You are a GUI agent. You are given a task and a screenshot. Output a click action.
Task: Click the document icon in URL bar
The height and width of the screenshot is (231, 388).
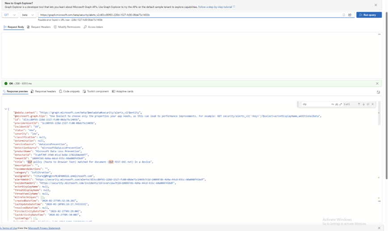pos(344,15)
